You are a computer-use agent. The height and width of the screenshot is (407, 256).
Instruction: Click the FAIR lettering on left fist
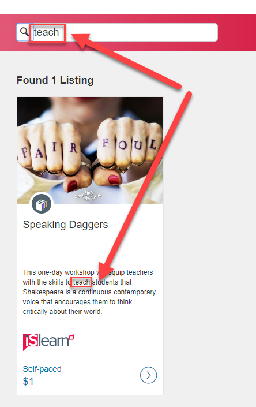point(49,150)
